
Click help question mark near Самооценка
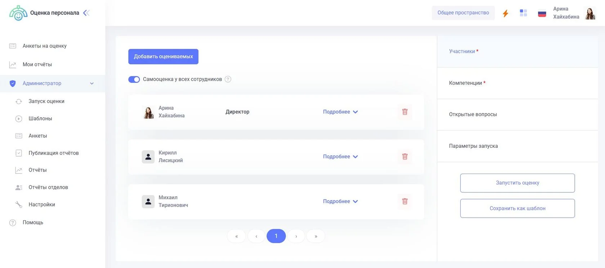coord(228,79)
